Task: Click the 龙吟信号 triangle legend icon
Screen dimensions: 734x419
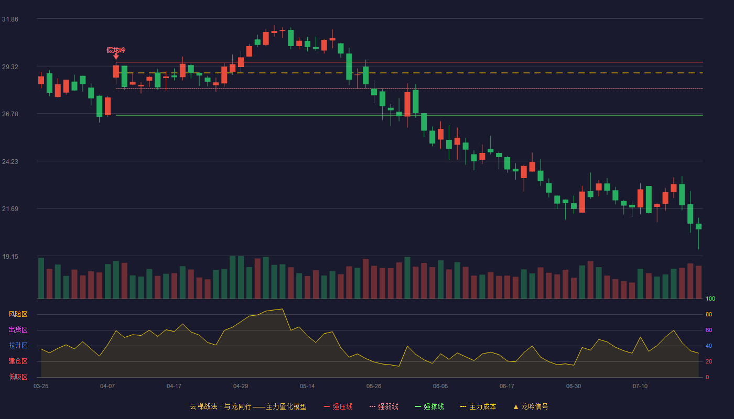Action: 516,406
